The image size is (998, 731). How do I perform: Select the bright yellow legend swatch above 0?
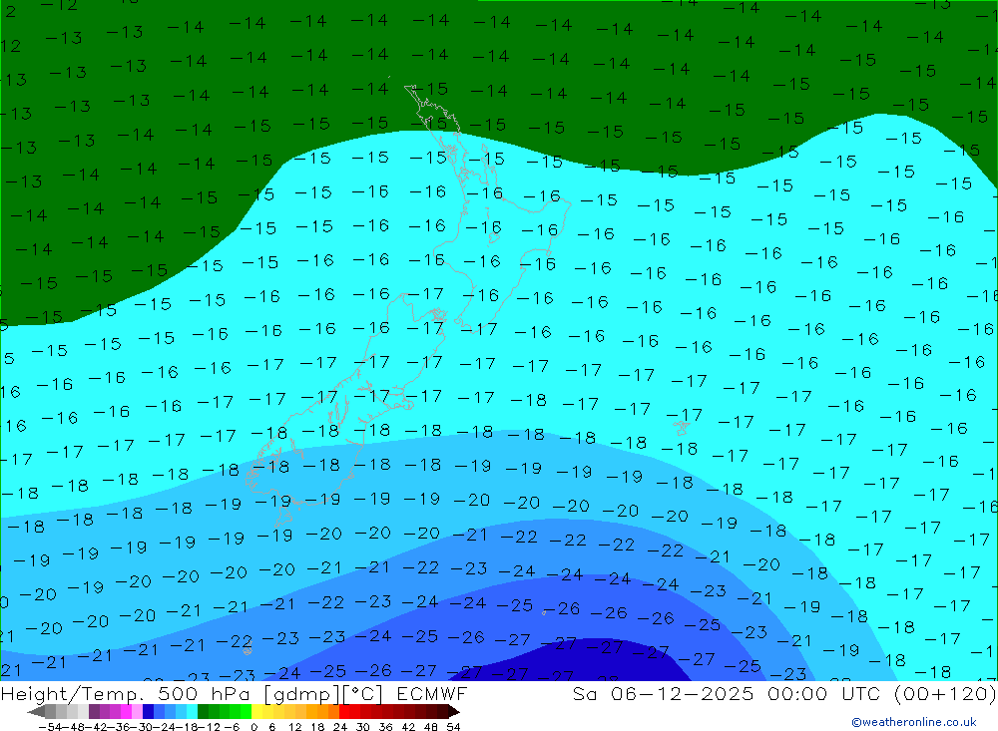coord(257,711)
